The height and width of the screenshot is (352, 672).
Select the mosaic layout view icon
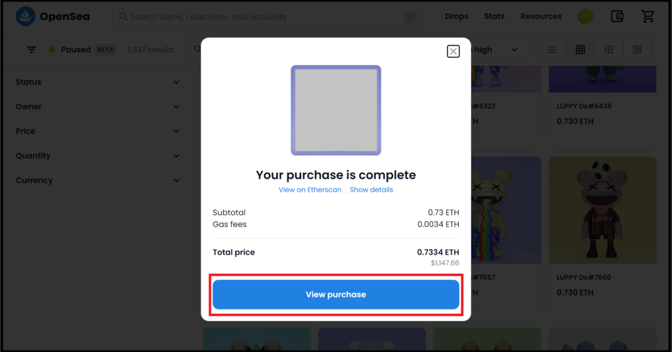(x=637, y=50)
